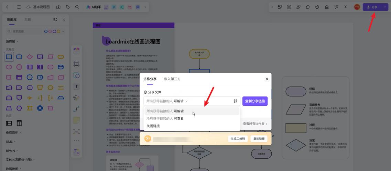Select the pink diamond decision shape
391x171 pixels.
point(30,57)
